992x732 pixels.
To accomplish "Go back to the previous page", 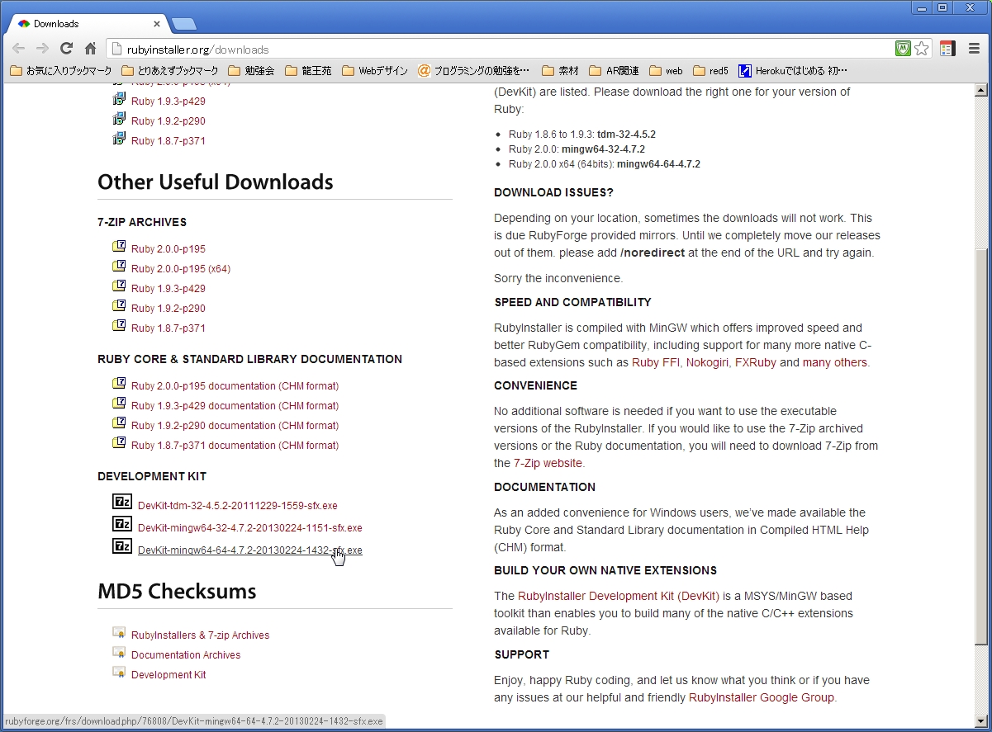I will [x=18, y=49].
